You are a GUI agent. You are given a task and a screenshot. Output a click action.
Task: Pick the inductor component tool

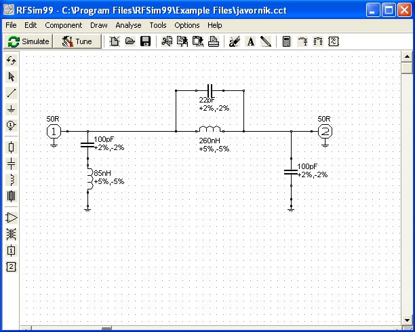pyautogui.click(x=12, y=179)
